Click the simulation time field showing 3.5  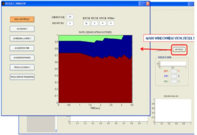coord(70,17)
